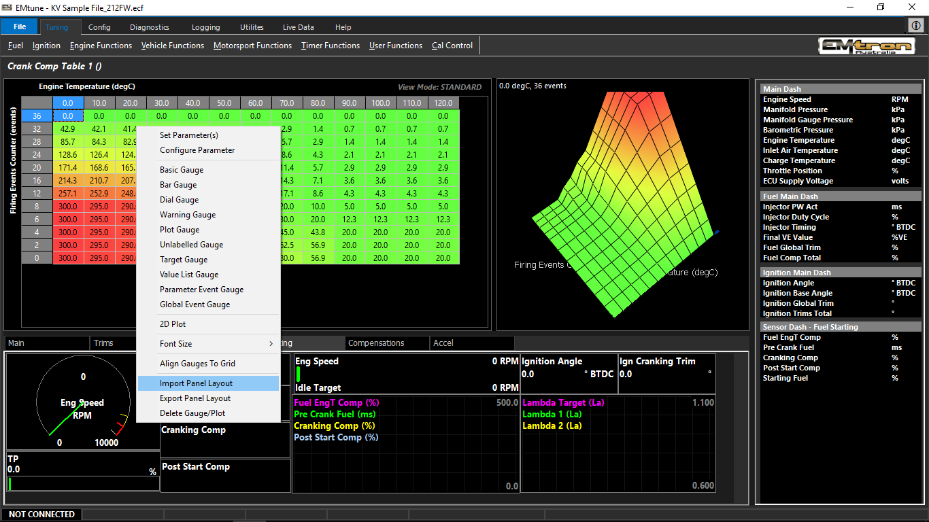Add a Target Gauge
The height and width of the screenshot is (522, 929).
[x=209, y=260]
